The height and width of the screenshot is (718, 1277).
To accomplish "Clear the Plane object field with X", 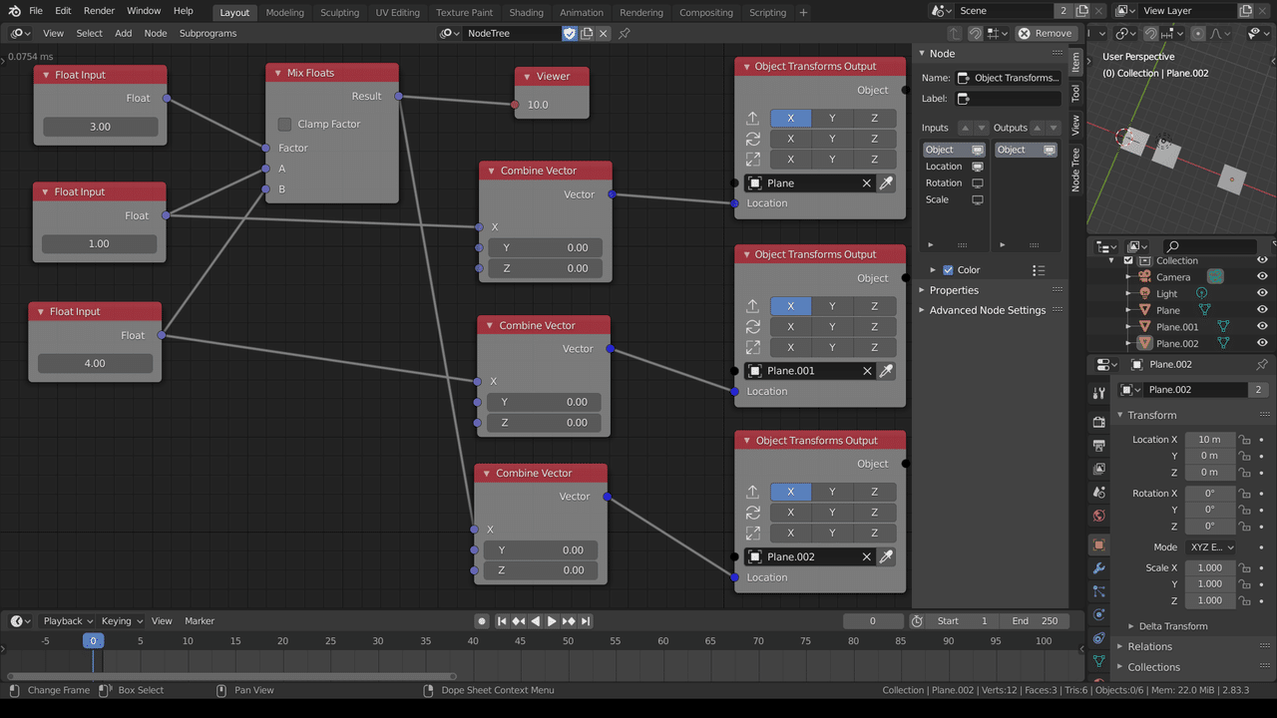I will [867, 183].
